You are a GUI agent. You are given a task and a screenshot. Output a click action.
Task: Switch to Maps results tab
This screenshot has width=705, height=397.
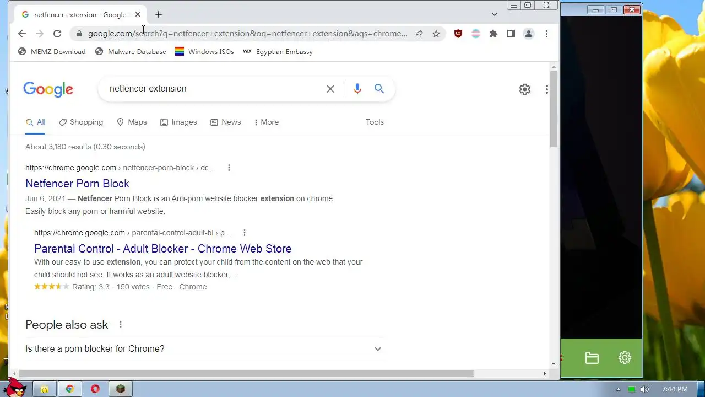(132, 122)
